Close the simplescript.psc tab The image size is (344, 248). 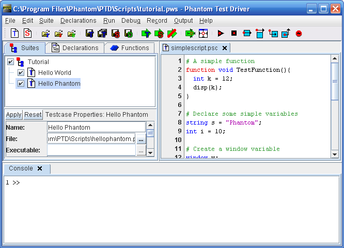[x=225, y=48]
